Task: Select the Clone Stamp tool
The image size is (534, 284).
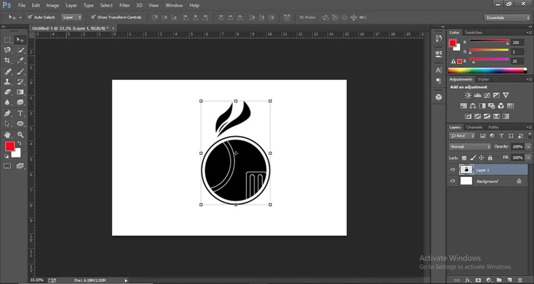Action: [x=8, y=82]
